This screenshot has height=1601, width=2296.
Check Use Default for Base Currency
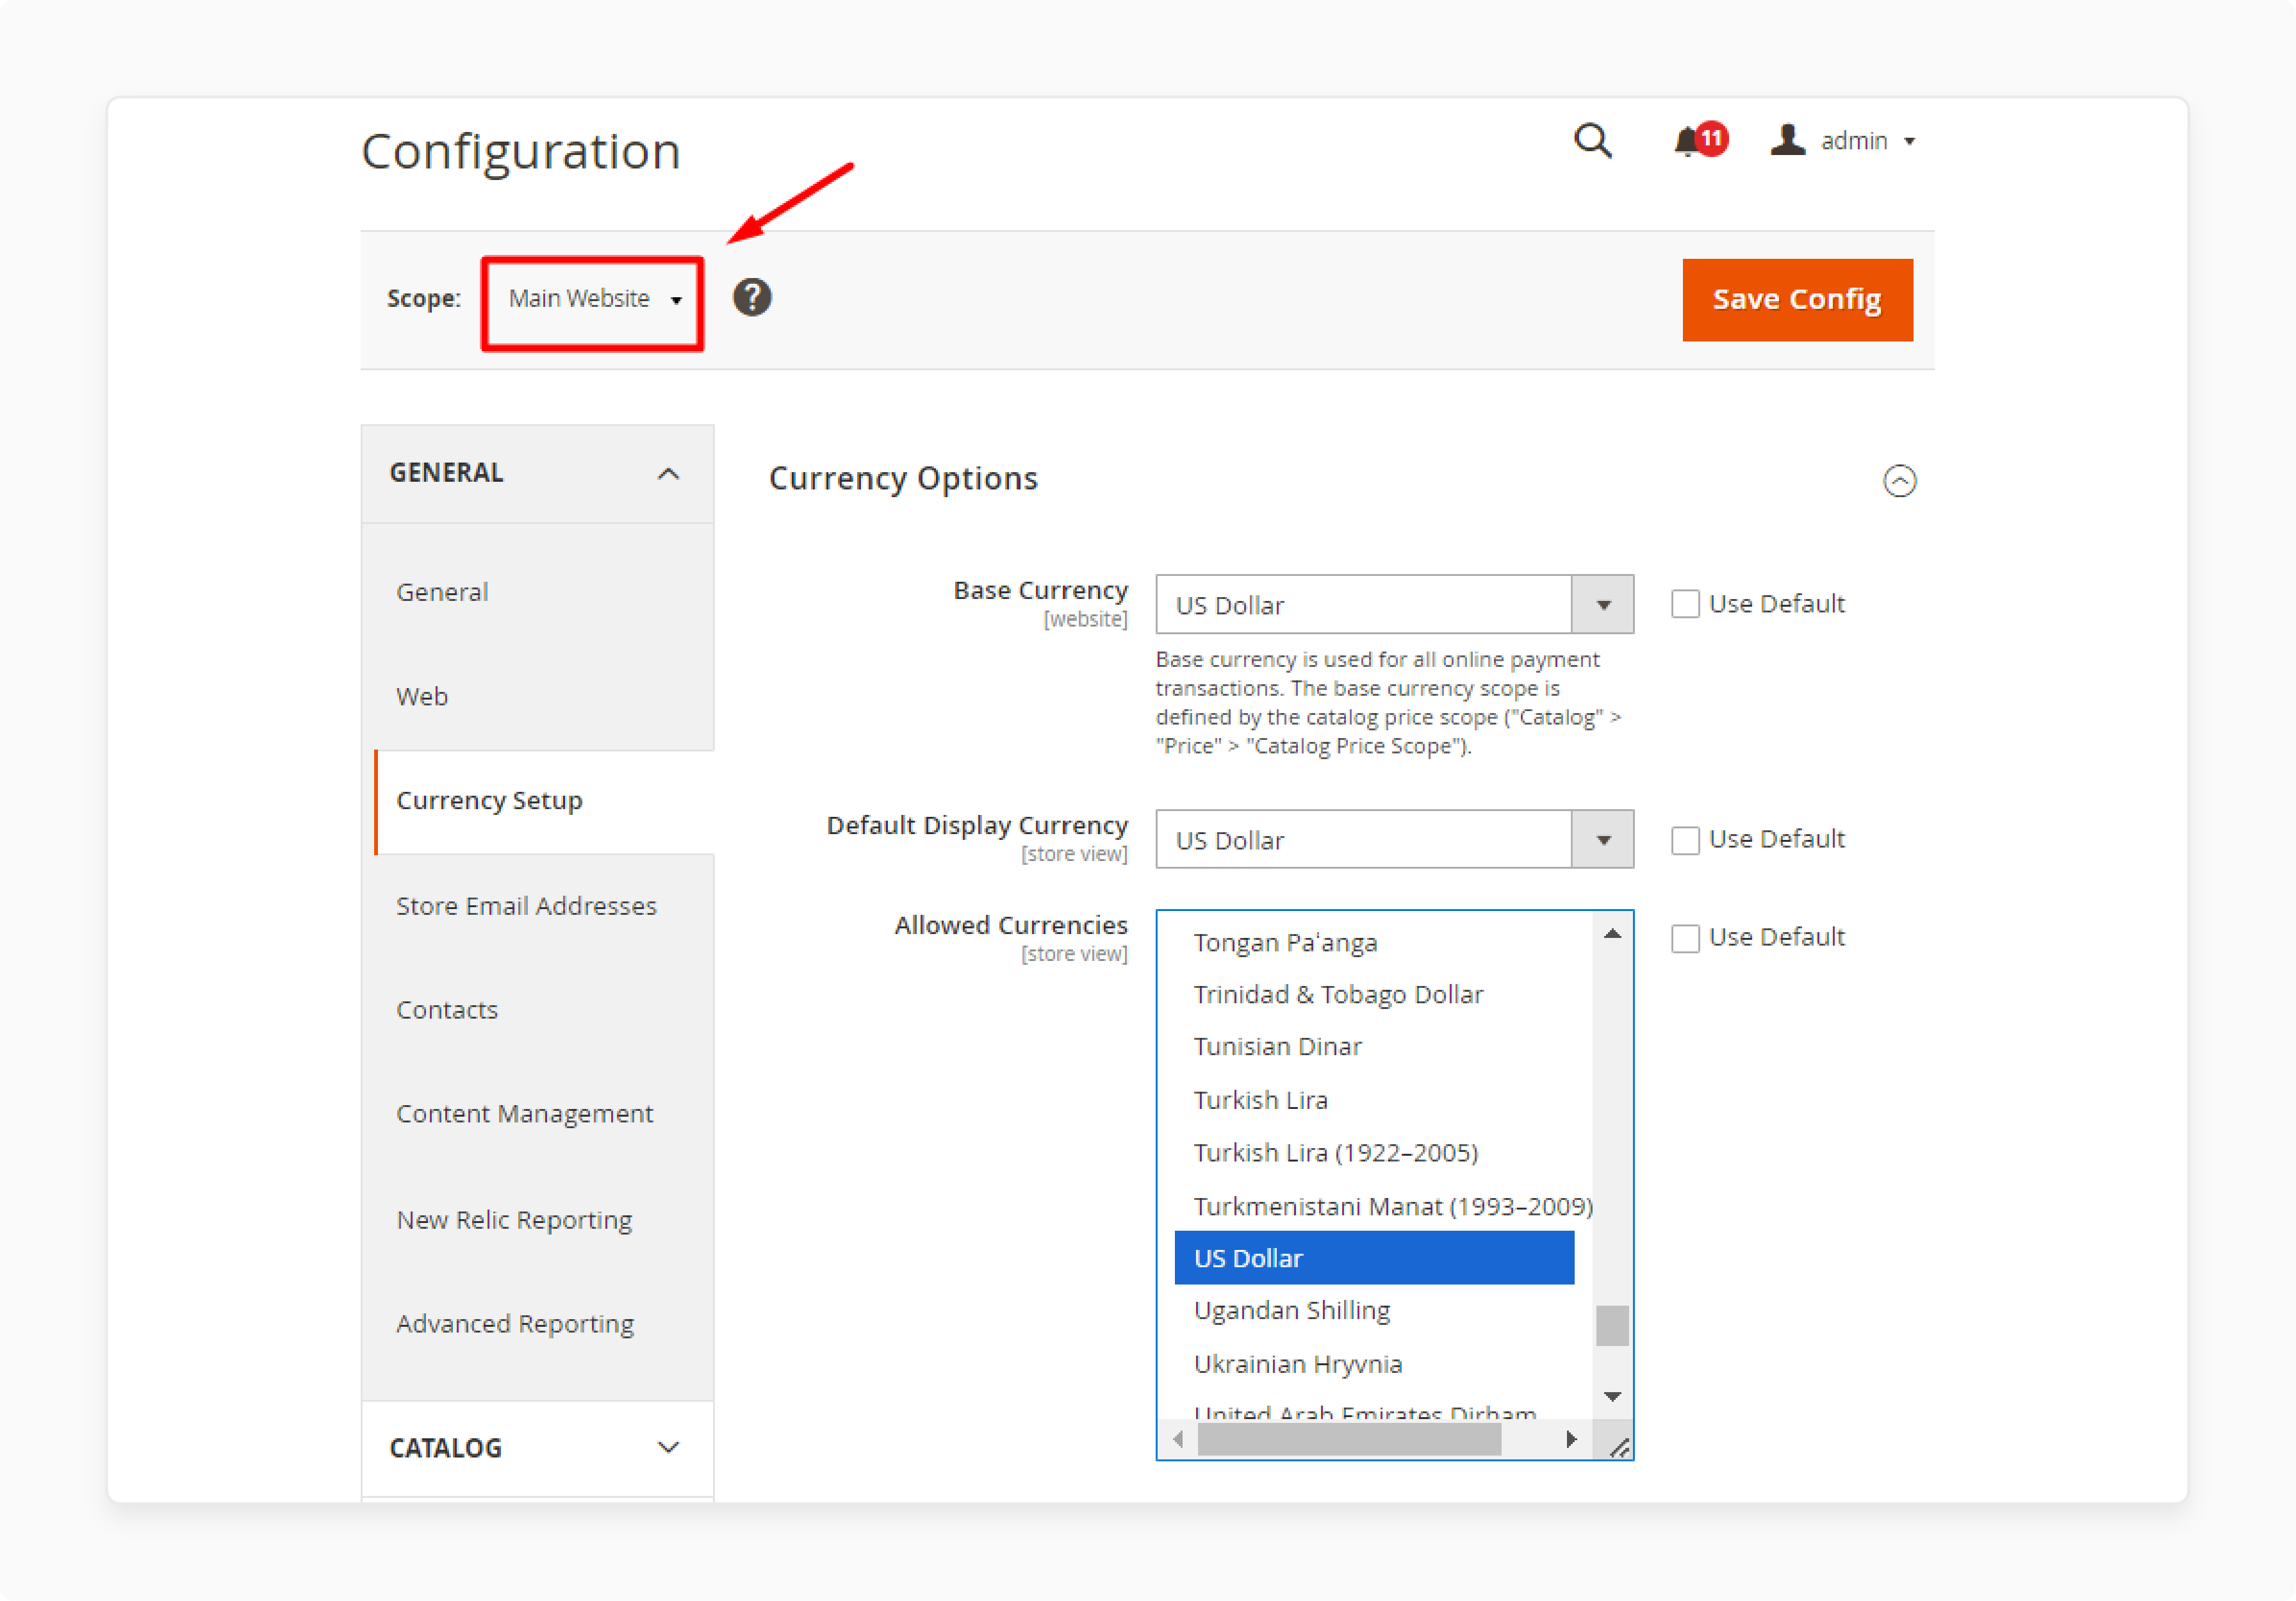[1685, 604]
